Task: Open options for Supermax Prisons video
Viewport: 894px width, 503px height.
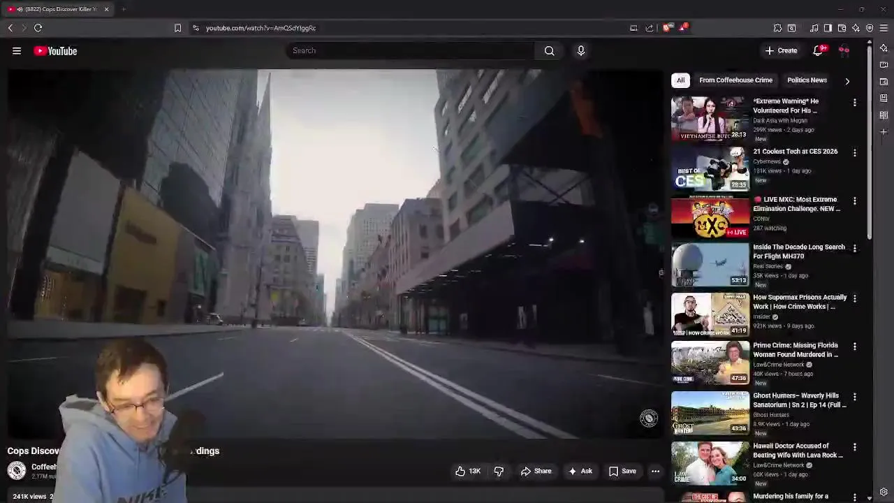Action: (x=854, y=299)
